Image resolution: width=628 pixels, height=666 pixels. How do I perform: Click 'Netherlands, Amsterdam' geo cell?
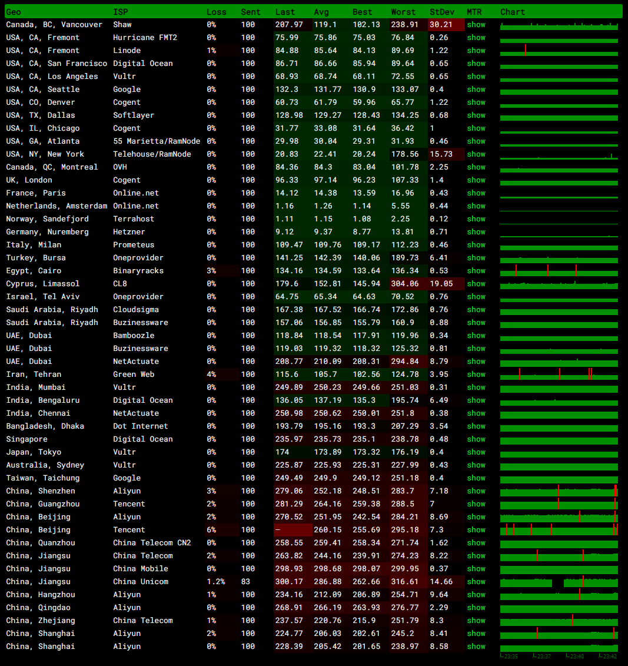pos(57,206)
